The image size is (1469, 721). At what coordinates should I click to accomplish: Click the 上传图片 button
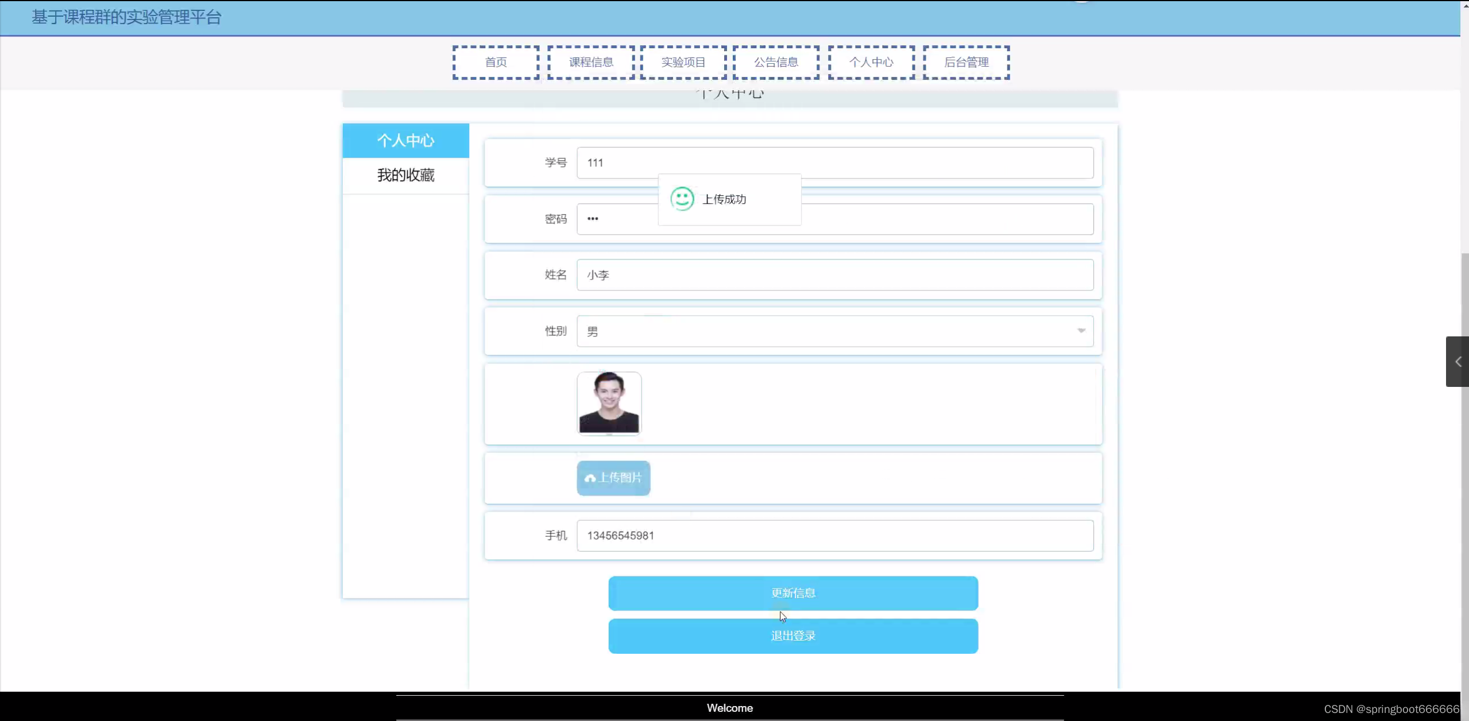(x=613, y=478)
